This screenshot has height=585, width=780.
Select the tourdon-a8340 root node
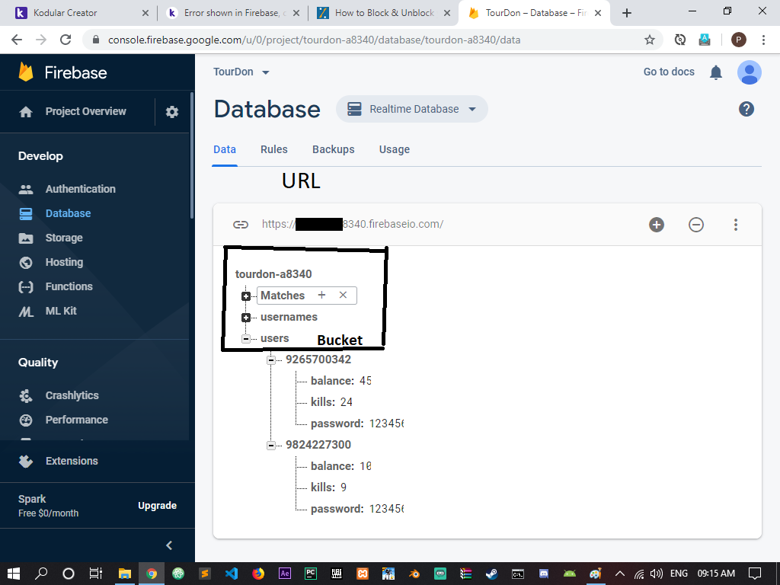(273, 274)
